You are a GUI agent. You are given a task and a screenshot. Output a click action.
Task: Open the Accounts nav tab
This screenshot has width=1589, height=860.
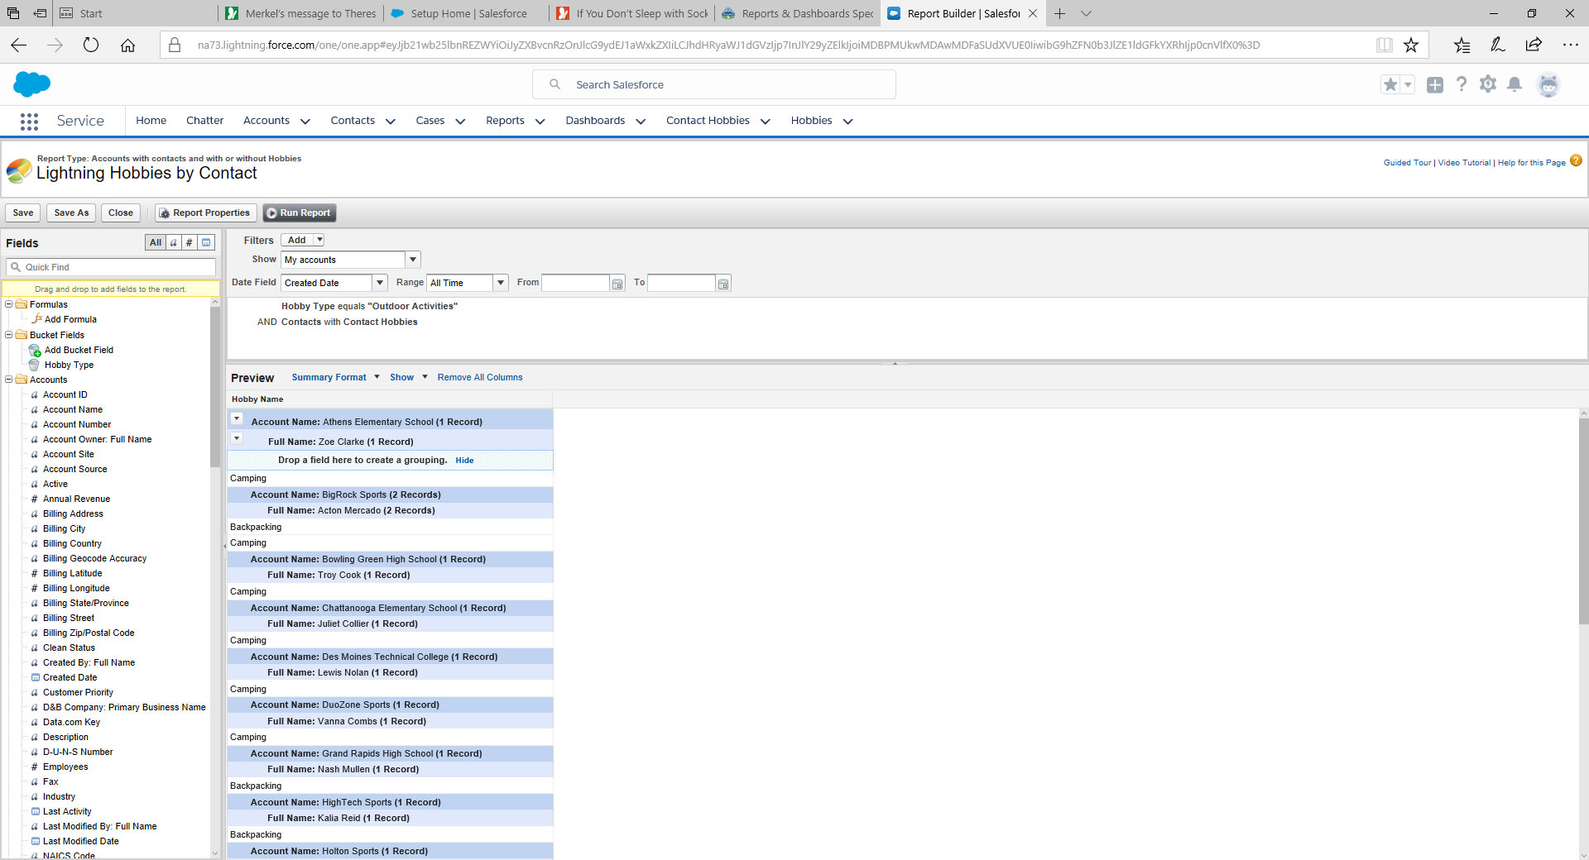(266, 121)
